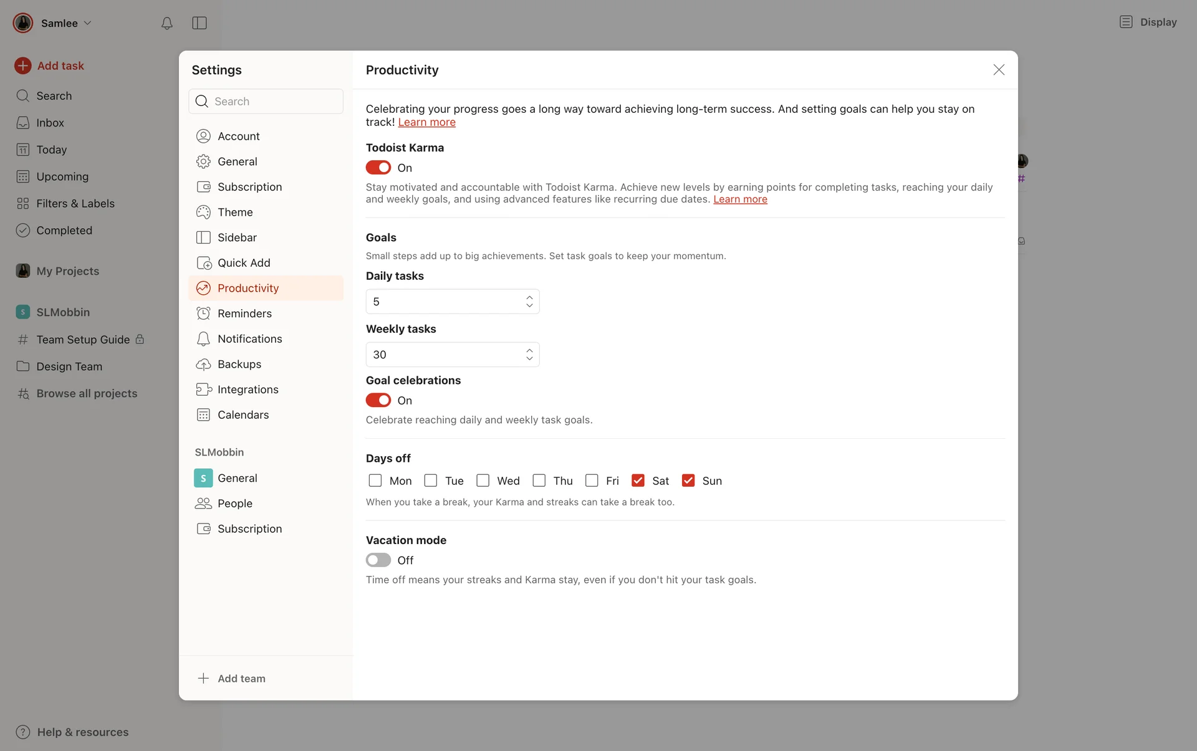The width and height of the screenshot is (1197, 751).
Task: Turn off Todoist Karma toggle
Action: (378, 168)
